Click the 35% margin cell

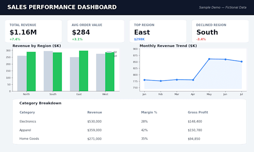(x=144, y=139)
